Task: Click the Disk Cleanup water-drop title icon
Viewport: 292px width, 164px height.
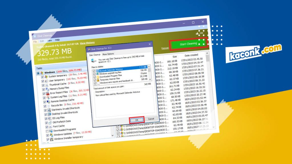Action: (x=35, y=36)
